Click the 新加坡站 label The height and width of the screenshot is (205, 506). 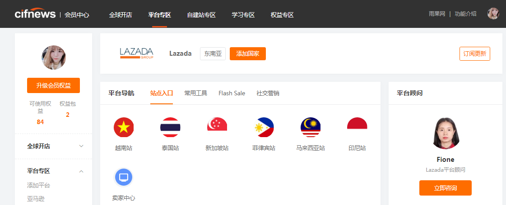pyautogui.click(x=217, y=148)
